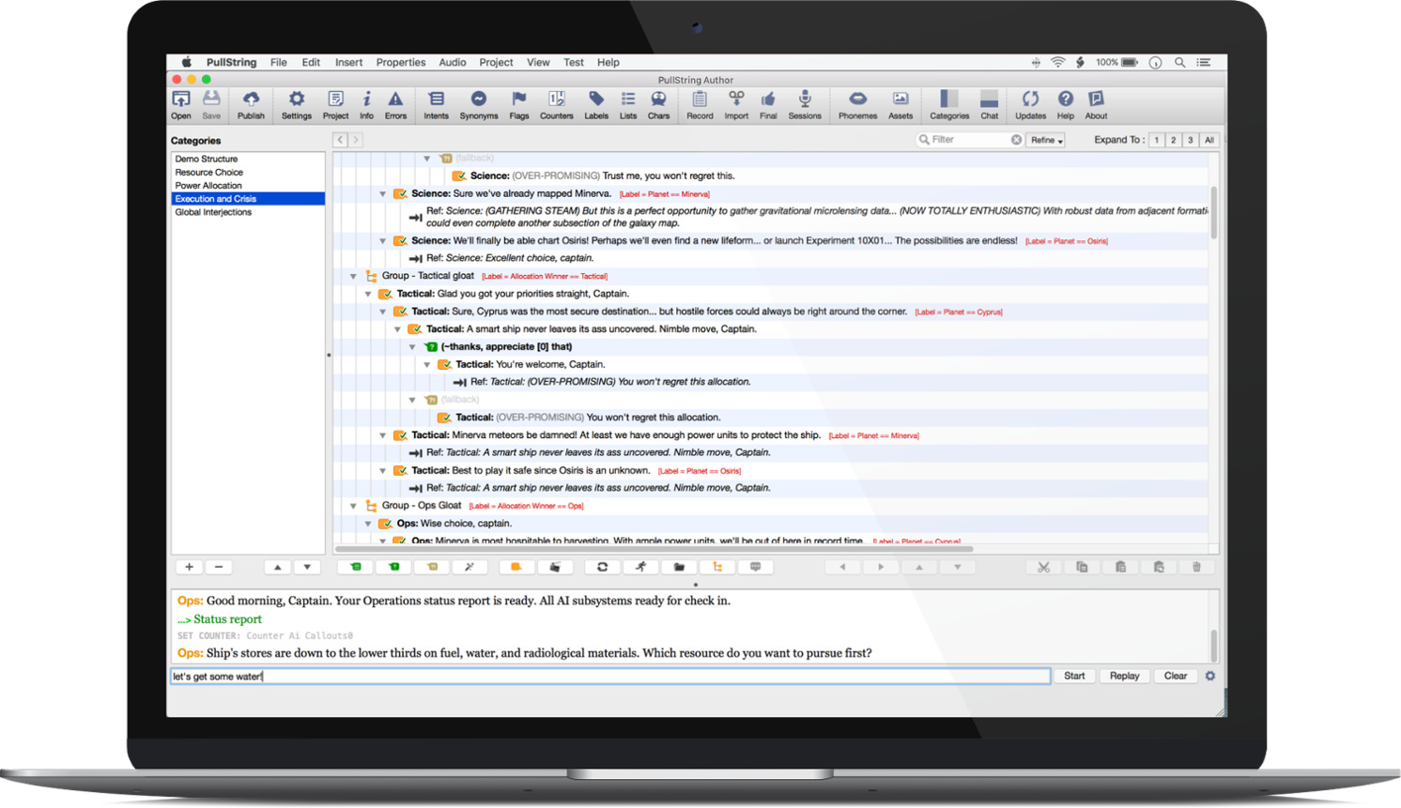The width and height of the screenshot is (1401, 808).
Task: Remove a category with the minus button
Action: (219, 567)
